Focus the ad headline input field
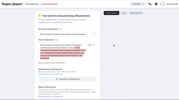Screen dimensions: 179x100 67,34
